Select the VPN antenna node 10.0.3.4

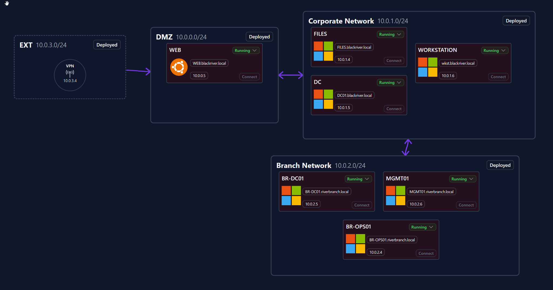click(x=70, y=75)
